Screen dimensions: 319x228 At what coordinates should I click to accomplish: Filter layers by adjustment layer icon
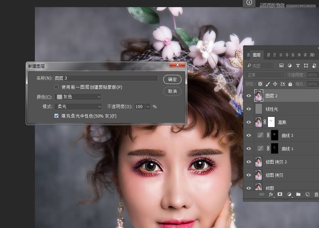pyautogui.click(x=290, y=65)
